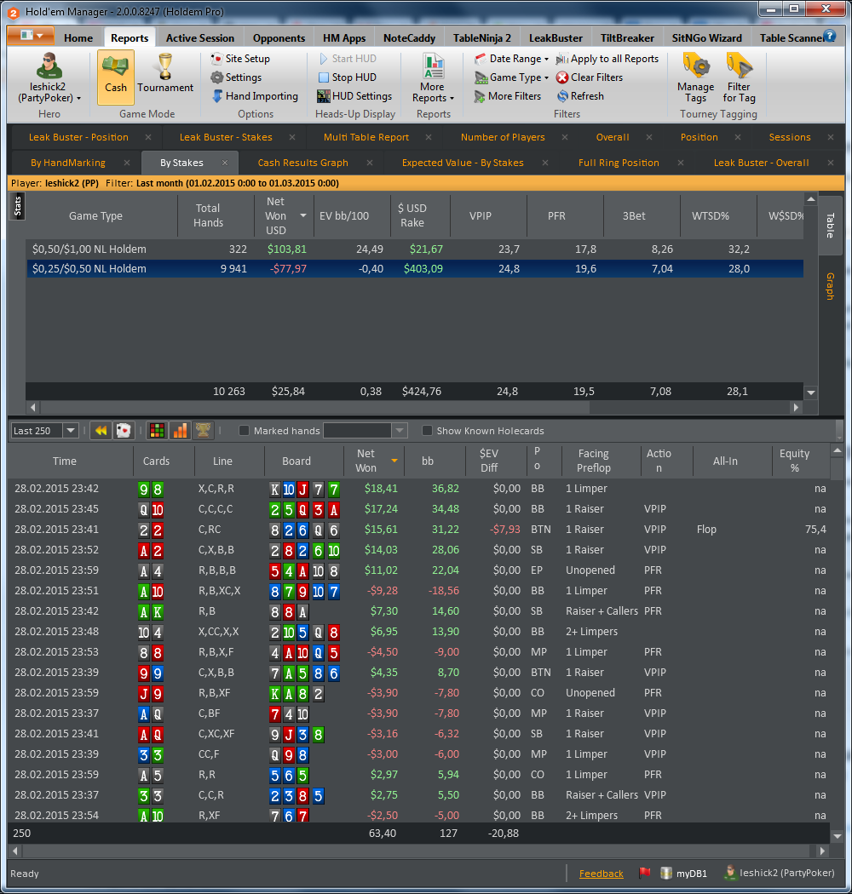Open the Stats side panel toggle
Viewport: 852px width, 894px height.
pos(17,206)
